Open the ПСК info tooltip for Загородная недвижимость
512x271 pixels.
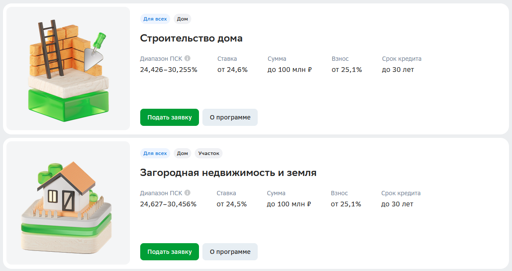pyautogui.click(x=187, y=193)
